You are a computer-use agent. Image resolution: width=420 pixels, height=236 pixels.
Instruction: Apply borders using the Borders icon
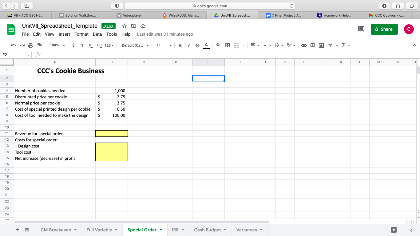click(227, 45)
